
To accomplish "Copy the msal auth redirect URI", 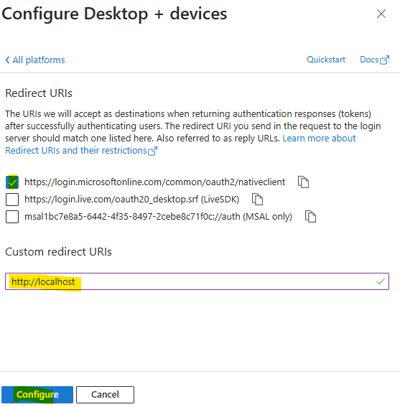I will coord(310,217).
